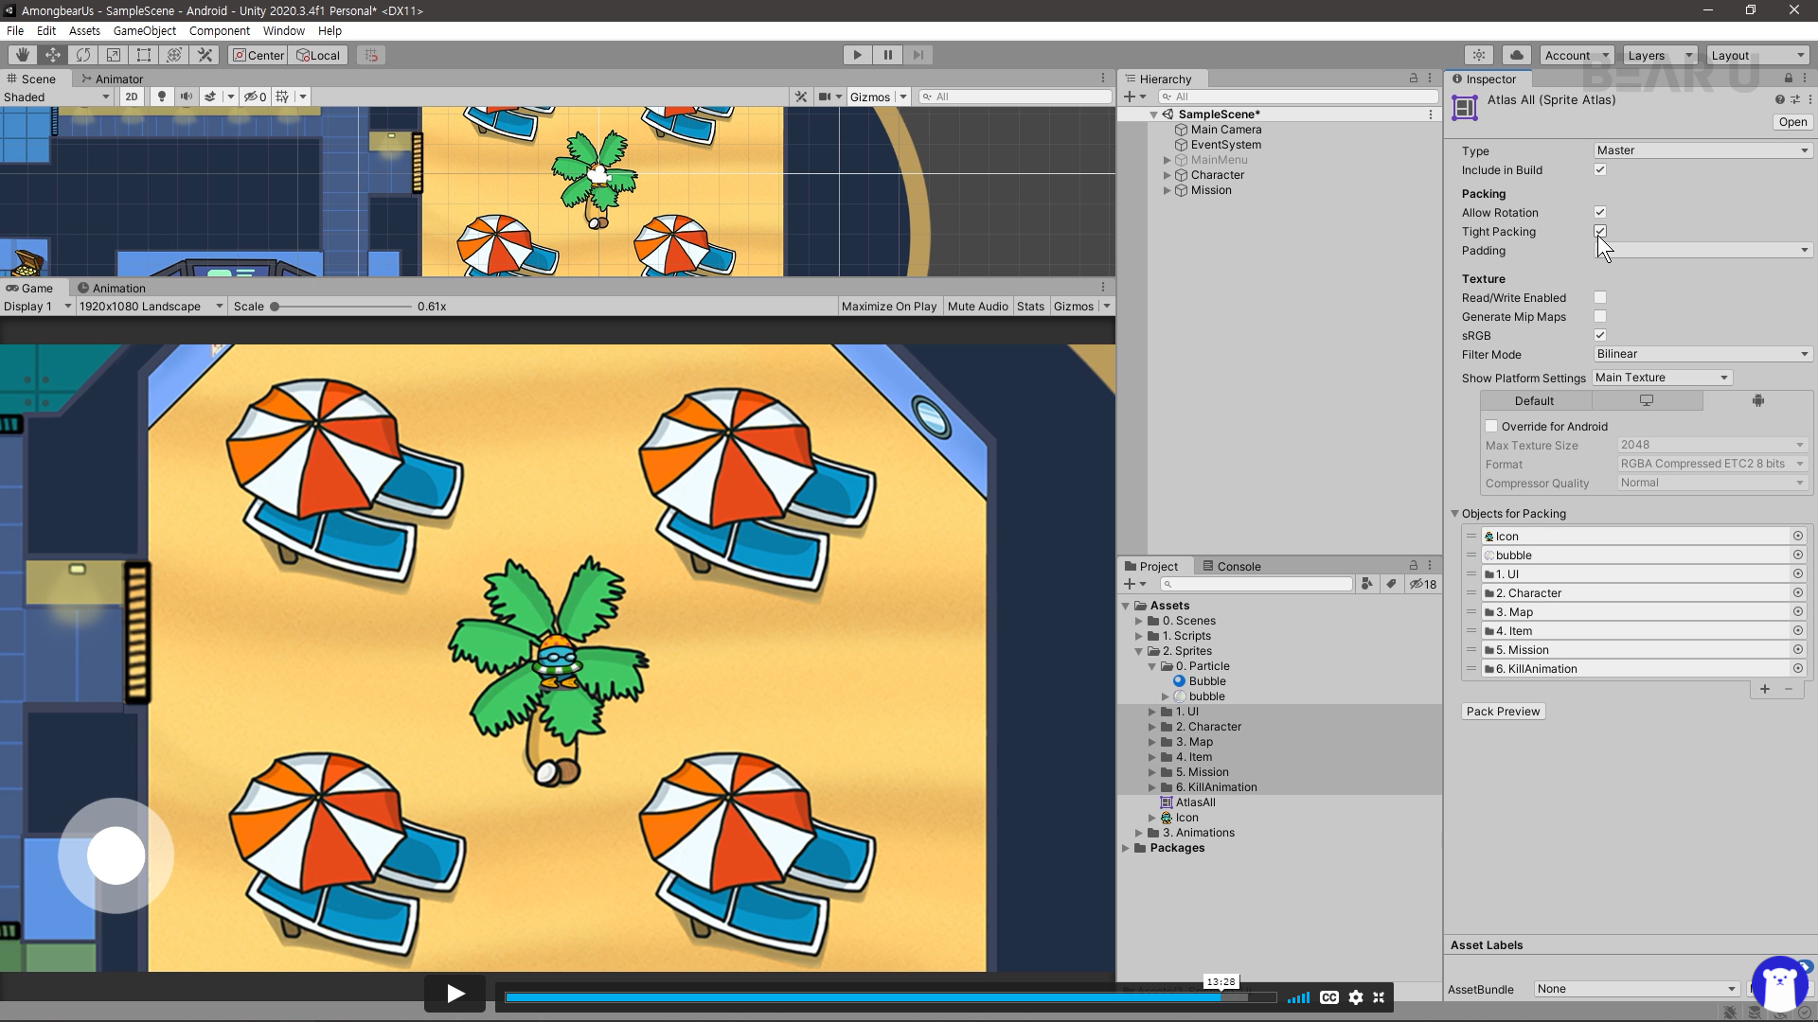1818x1022 pixels.
Task: Click the Hierarchy add (+) button
Action: coord(1130,97)
